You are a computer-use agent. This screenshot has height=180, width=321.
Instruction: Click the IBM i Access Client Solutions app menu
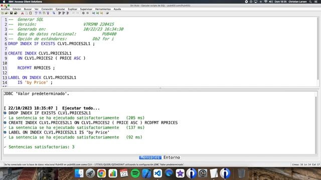pyautogui.click(x=25, y=1)
